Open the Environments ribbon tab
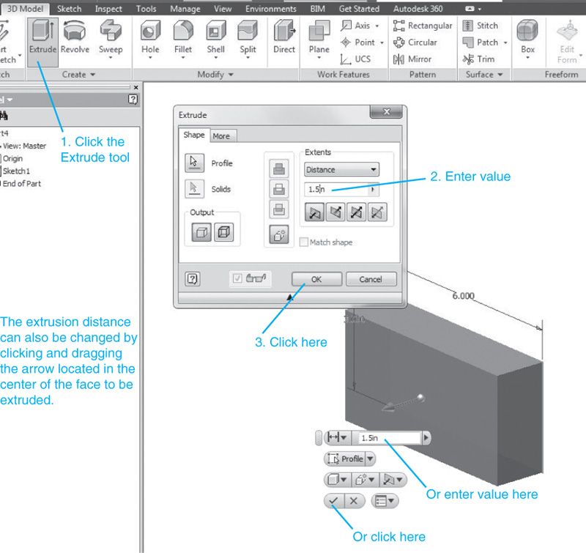 point(271,9)
